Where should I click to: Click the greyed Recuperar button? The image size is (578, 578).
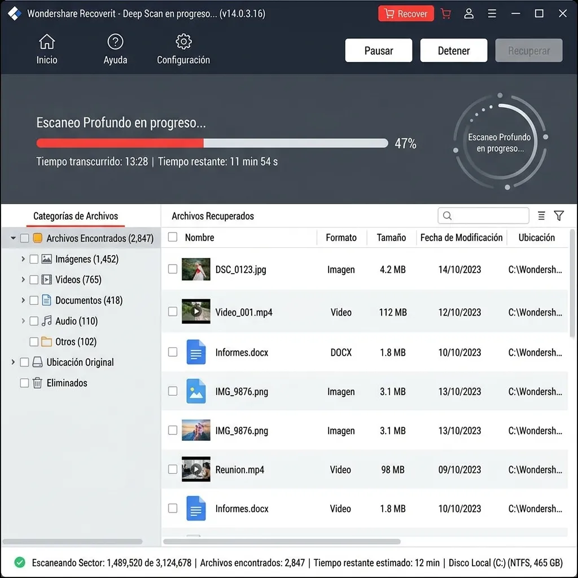(x=528, y=50)
